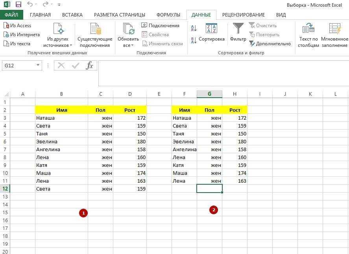
Task: Sort A to Я ascending icon
Action: (x=194, y=28)
